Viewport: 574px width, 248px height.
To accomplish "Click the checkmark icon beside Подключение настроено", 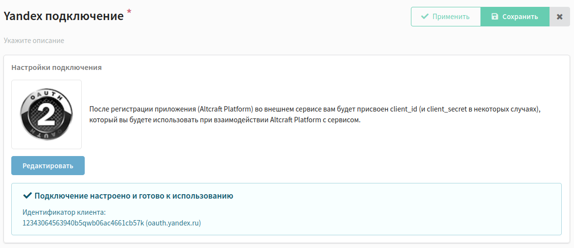I will [27, 196].
